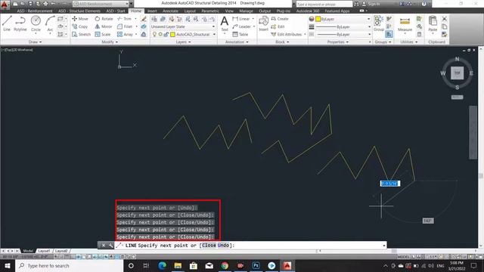484x272 pixels.
Task: Open the Group tool
Action: 378,23
